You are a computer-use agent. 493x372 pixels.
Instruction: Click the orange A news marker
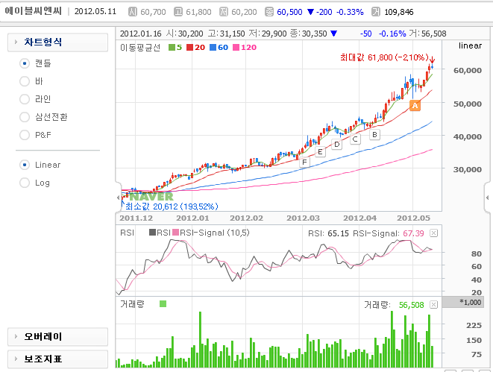click(x=415, y=106)
